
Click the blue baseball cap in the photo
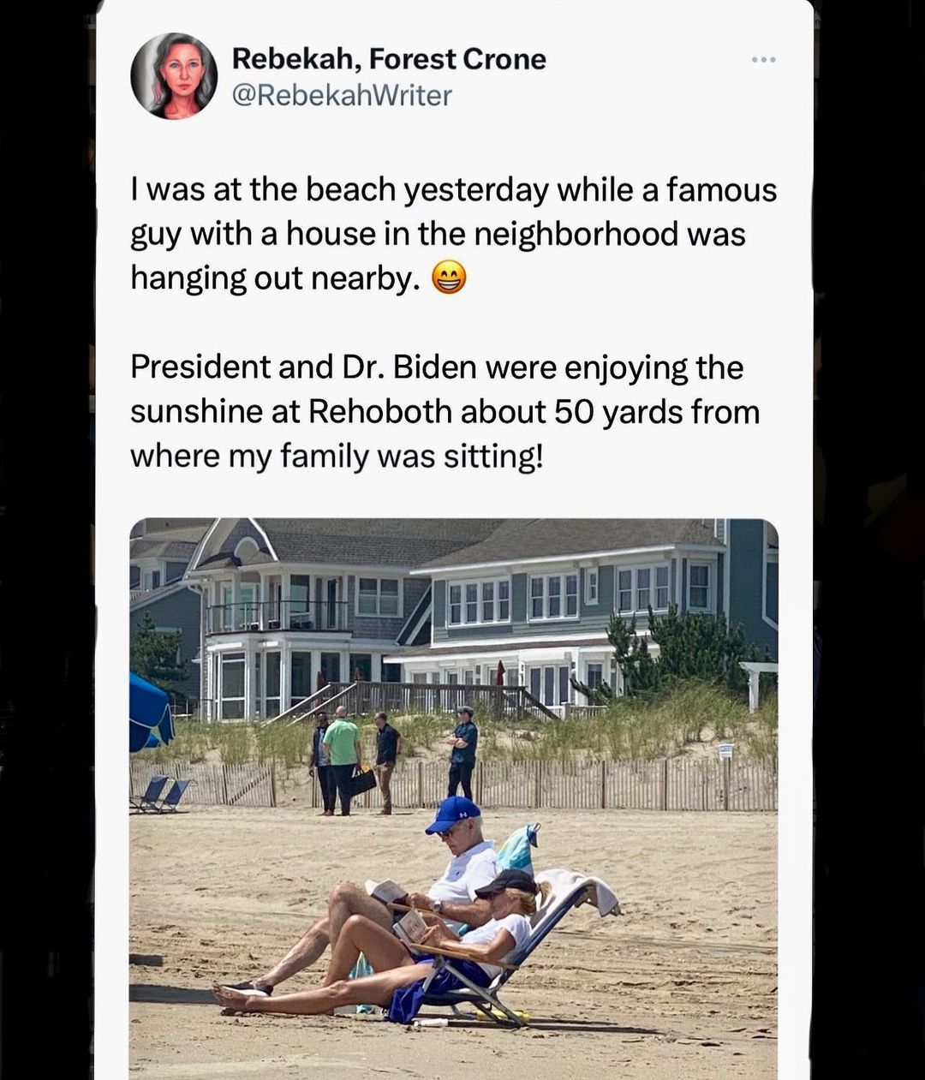452,814
